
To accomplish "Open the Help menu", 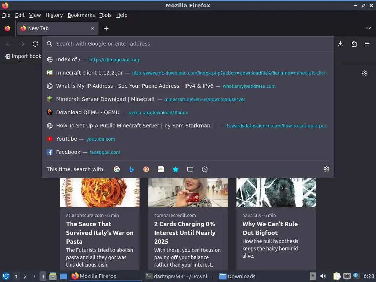I will tap(122, 15).
